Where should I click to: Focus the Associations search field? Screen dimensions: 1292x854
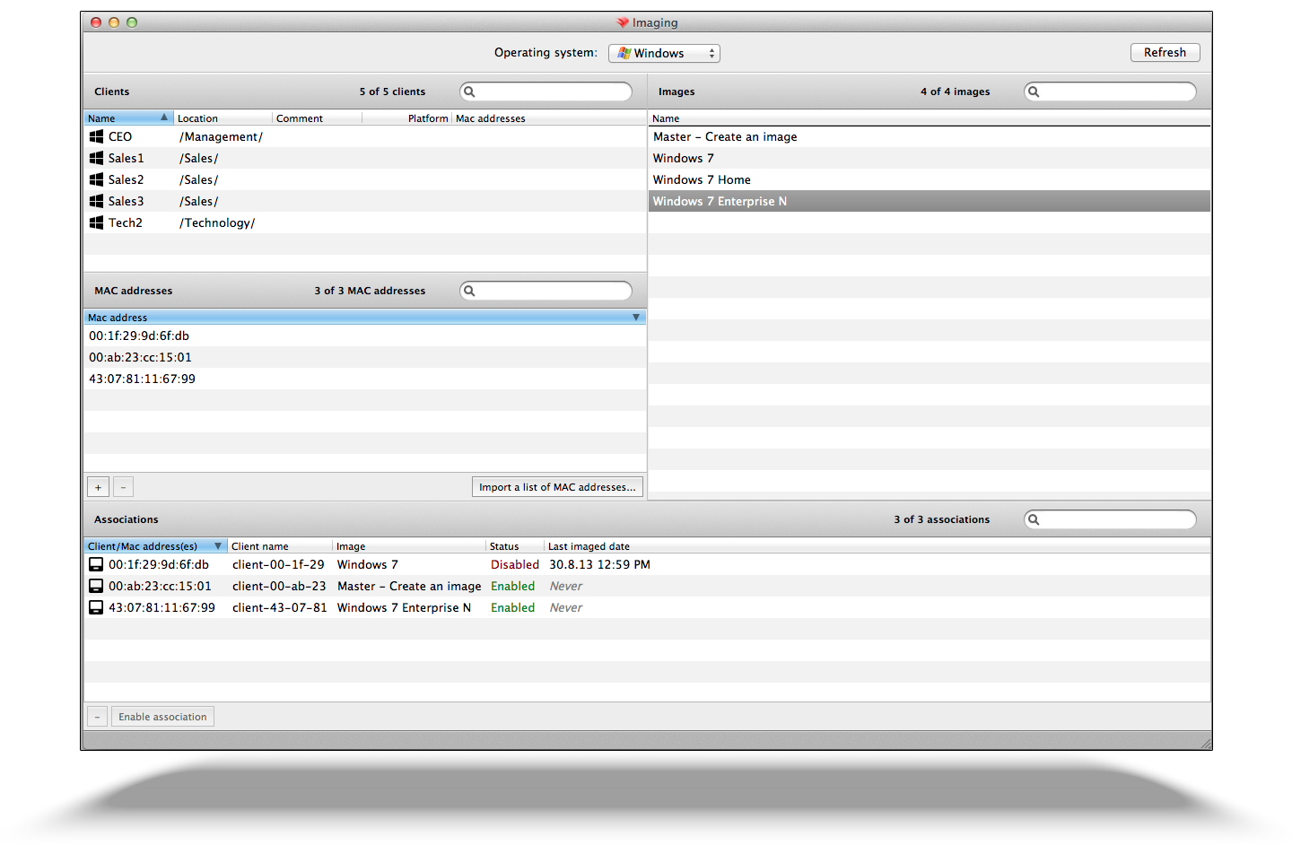pos(1110,519)
